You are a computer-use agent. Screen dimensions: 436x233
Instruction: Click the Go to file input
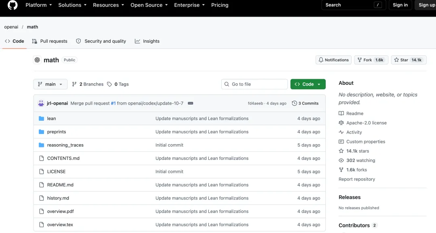pyautogui.click(x=254, y=84)
